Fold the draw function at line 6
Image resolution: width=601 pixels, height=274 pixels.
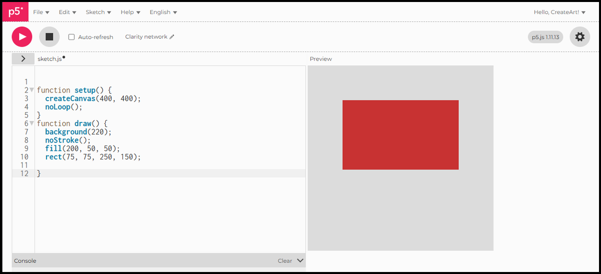(x=32, y=123)
